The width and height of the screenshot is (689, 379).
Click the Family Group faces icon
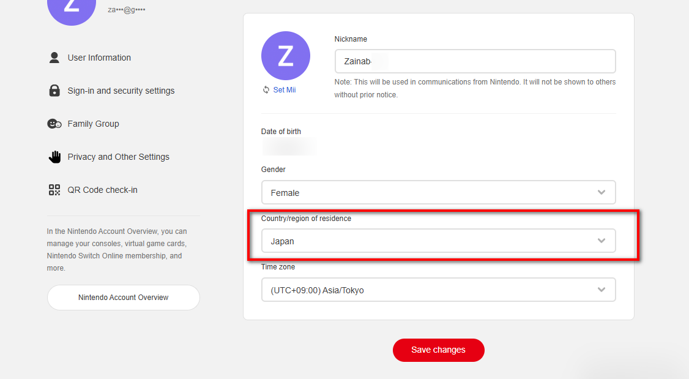point(54,123)
